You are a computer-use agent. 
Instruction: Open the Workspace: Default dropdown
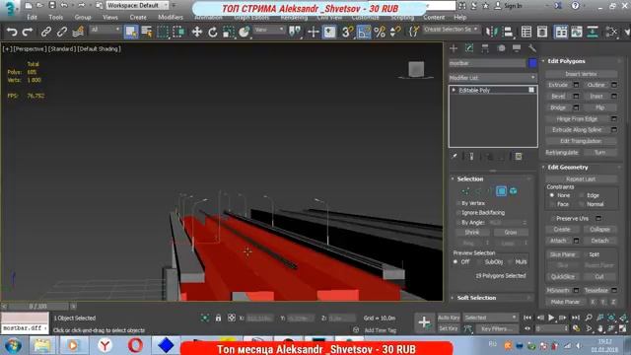(x=137, y=6)
